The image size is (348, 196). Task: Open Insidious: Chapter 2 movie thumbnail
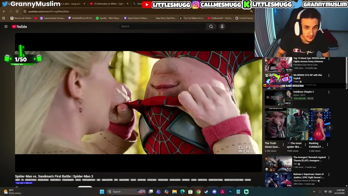pyautogui.click(x=278, y=98)
